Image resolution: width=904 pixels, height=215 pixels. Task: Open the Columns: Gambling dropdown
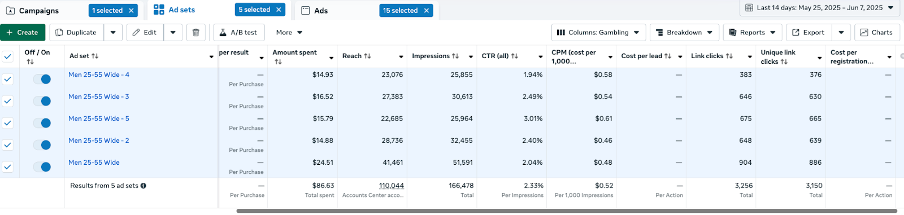[598, 33]
